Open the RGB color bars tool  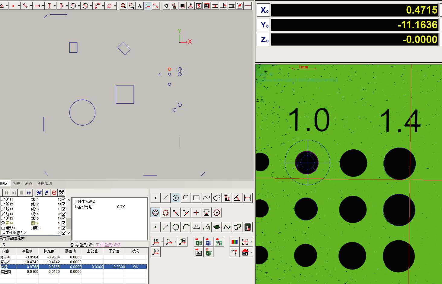click(x=234, y=242)
